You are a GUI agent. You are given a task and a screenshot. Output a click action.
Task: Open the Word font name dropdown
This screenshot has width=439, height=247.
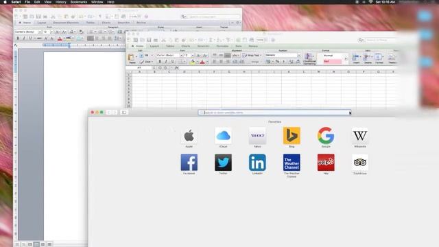(40, 32)
